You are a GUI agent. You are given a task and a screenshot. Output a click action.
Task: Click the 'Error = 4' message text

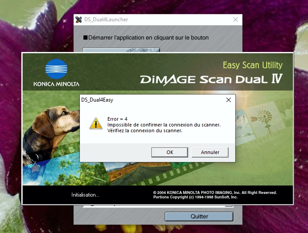[117, 119]
